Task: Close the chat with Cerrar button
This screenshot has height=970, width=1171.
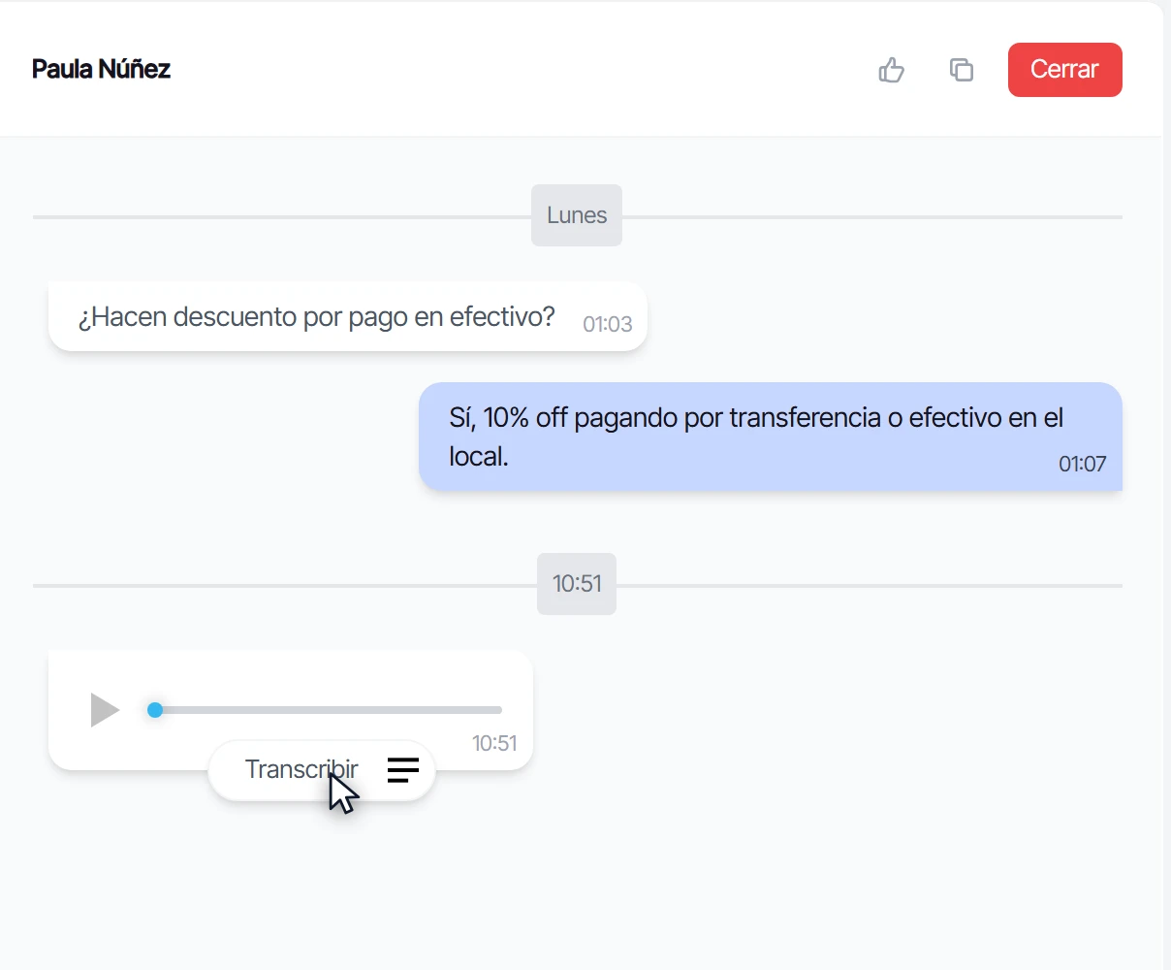Action: pos(1064,70)
